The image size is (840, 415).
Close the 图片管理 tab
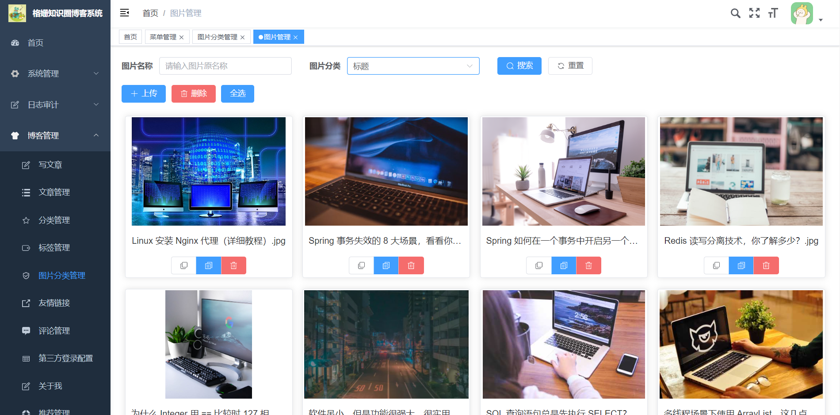[x=295, y=37]
